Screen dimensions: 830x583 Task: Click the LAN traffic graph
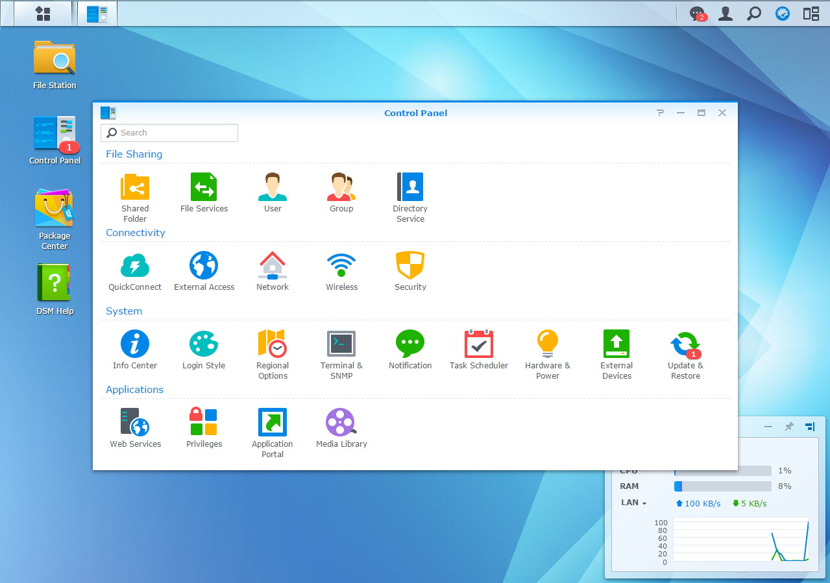741,540
